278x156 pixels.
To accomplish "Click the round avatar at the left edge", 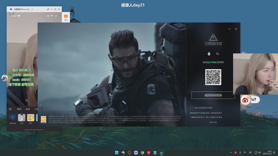I will (x=5, y=78).
